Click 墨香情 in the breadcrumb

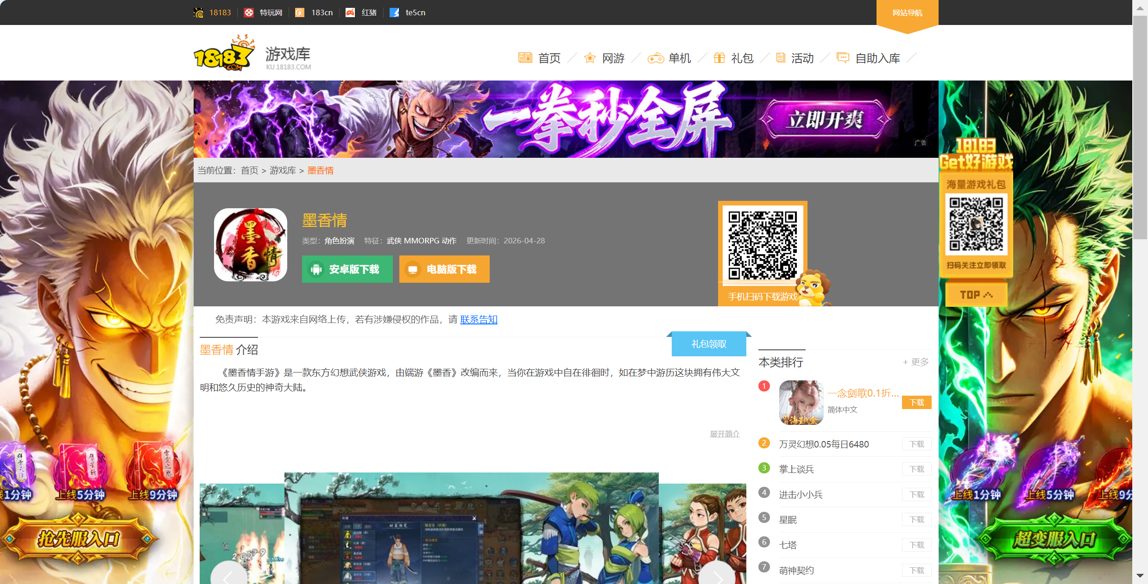tap(320, 170)
